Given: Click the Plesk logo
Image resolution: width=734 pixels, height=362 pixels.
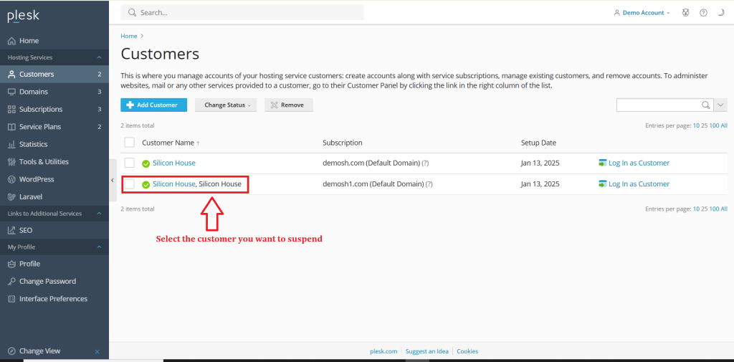Looking at the screenshot, I should pyautogui.click(x=23, y=16).
